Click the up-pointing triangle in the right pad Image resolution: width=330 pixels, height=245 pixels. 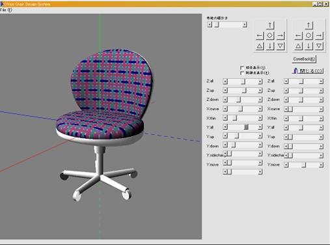(x=298, y=46)
